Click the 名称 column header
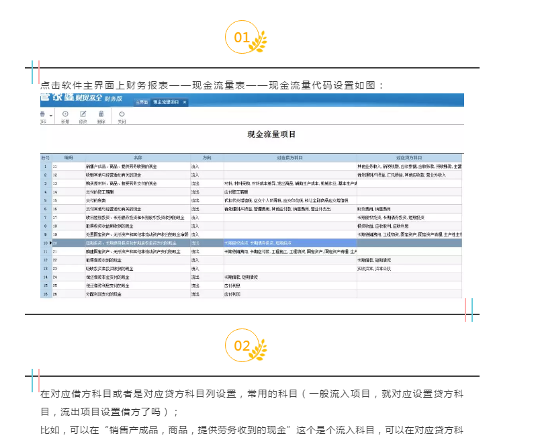This screenshot has height=442, width=540. coord(138,158)
